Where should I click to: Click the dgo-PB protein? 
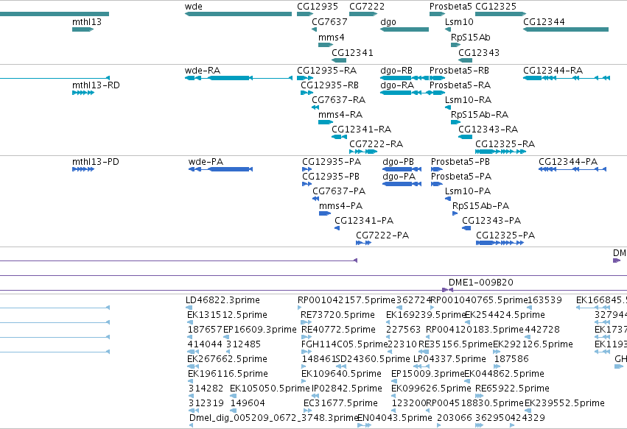[x=402, y=169]
